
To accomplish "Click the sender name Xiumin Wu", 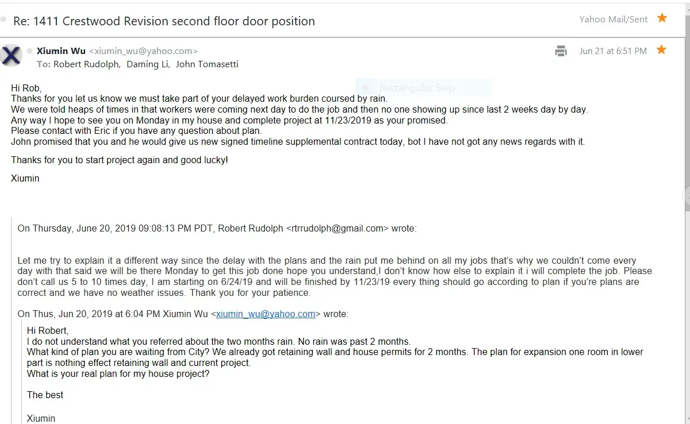I will tap(61, 51).
